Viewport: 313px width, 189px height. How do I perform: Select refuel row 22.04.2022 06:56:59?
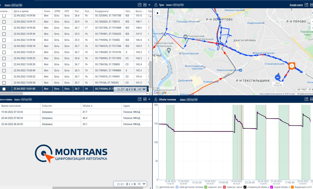(x=76, y=124)
